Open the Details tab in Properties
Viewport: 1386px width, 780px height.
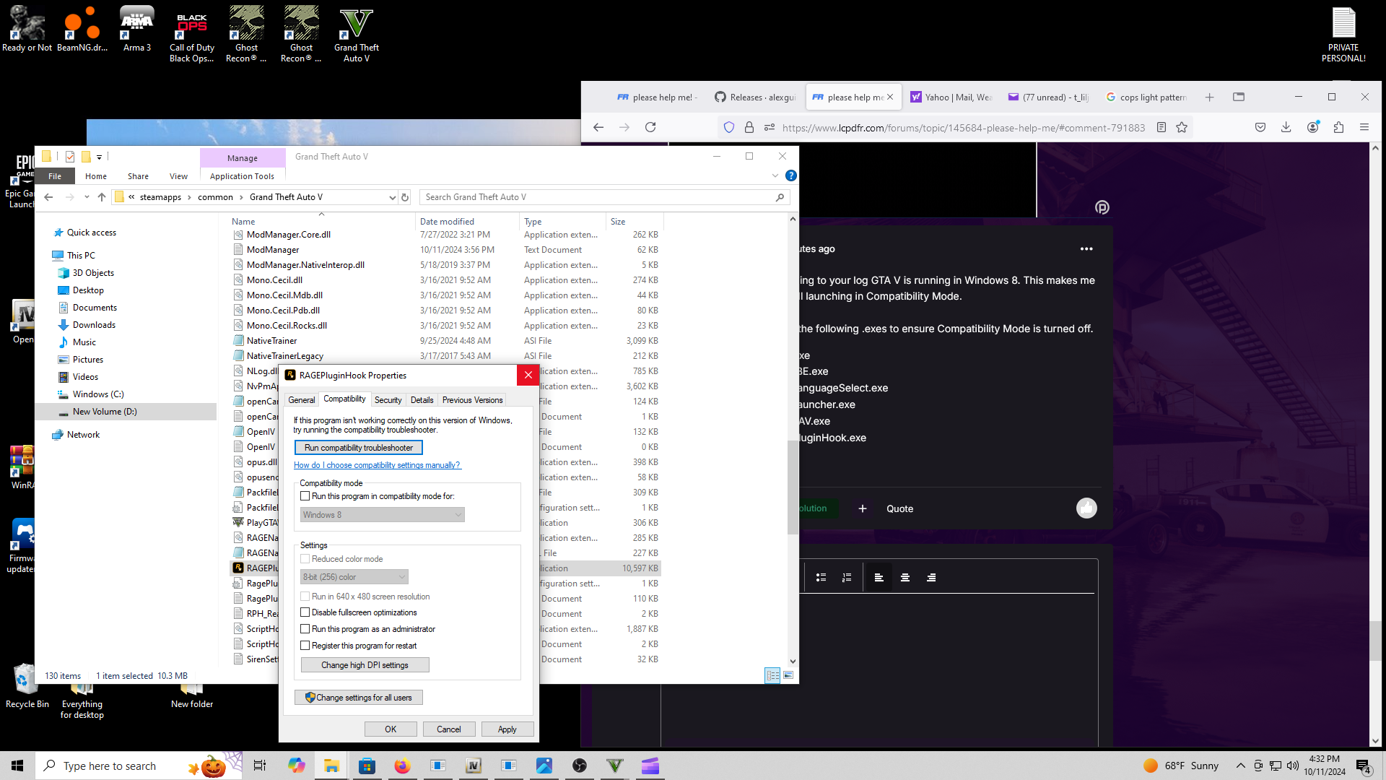pos(422,400)
